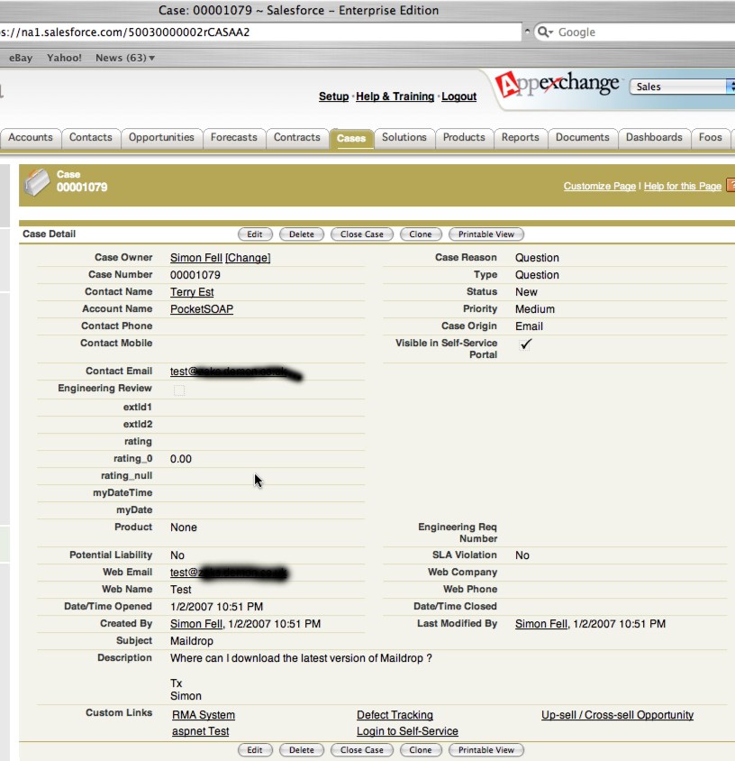This screenshot has height=761, width=735.
Task: Click the top Close Case button
Action: (362, 234)
